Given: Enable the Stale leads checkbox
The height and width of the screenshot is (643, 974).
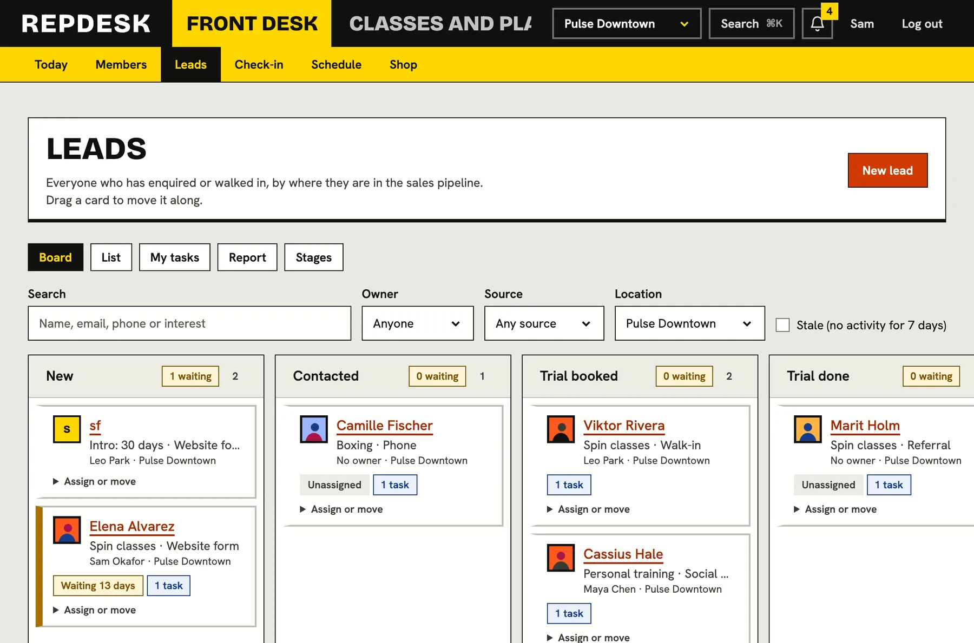Looking at the screenshot, I should 782,325.
